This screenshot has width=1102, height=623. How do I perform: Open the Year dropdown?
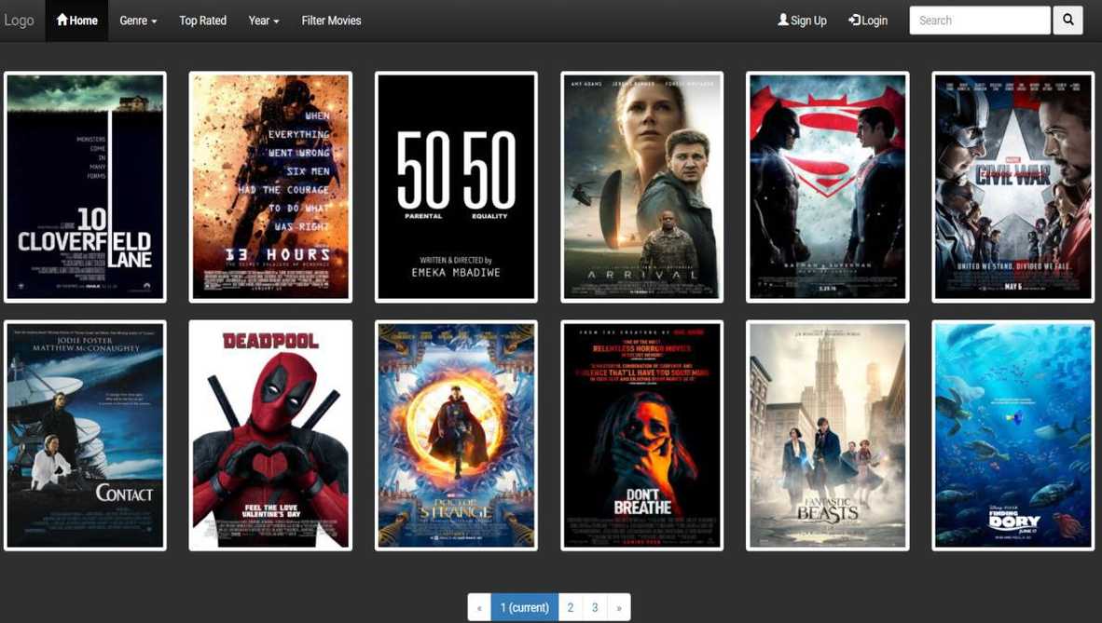click(263, 20)
